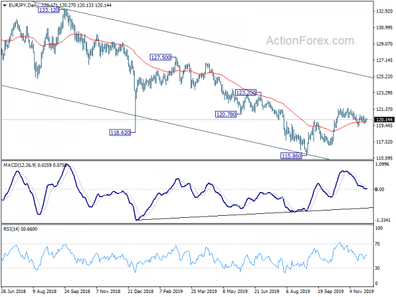Click the 1.0996 MACD scale value

[383, 164]
